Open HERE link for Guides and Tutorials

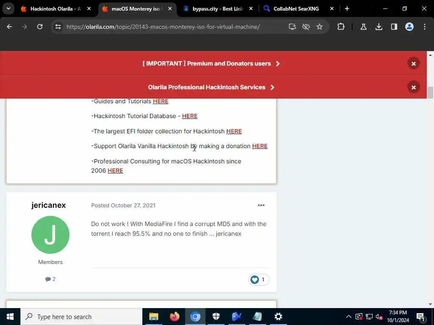tap(161, 101)
